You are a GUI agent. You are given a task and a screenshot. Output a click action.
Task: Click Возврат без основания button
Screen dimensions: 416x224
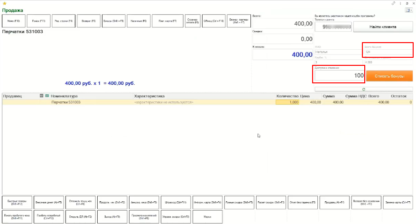pyautogui.click(x=366, y=203)
